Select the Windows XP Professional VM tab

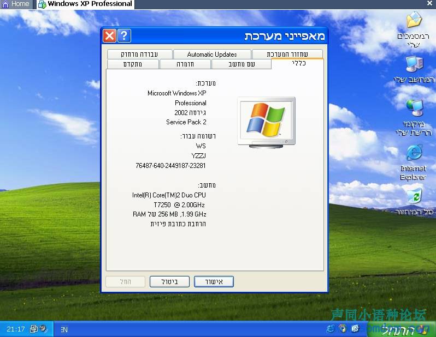pos(85,4)
